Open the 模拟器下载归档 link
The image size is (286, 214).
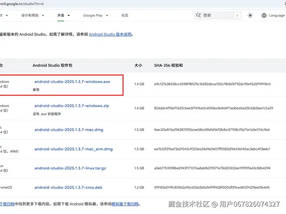[x=125, y=204]
